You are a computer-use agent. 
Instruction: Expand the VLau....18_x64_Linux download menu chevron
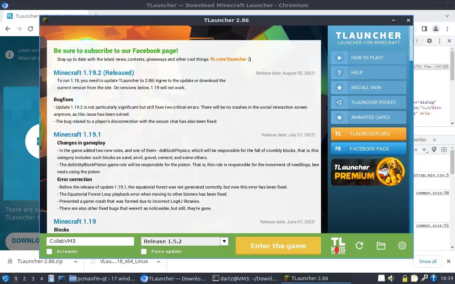click(x=159, y=262)
